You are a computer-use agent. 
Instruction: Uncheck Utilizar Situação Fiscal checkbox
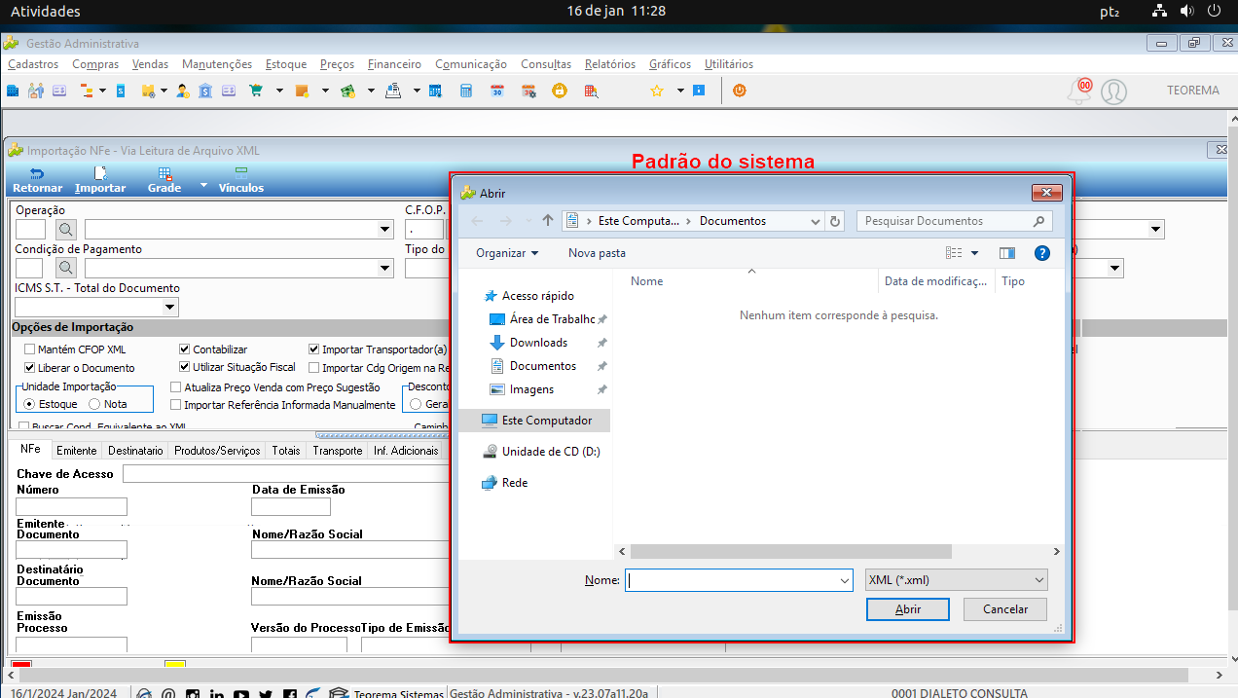pos(185,368)
